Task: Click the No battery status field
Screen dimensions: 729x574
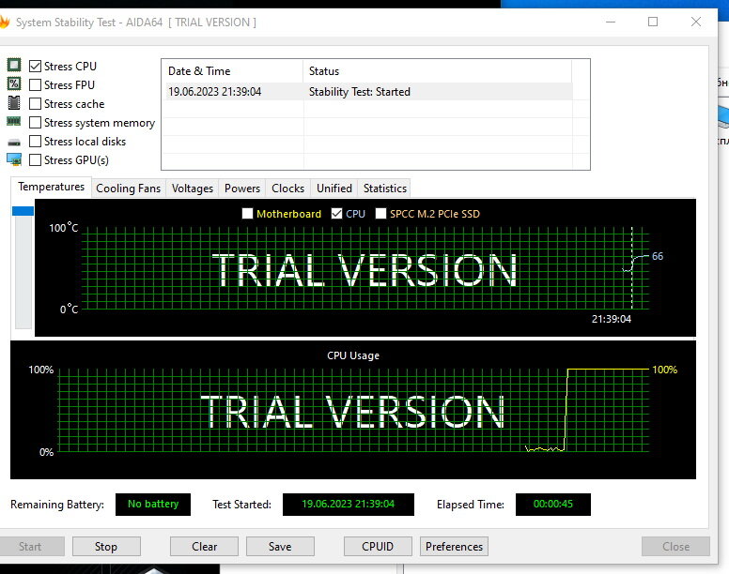Action: tap(153, 505)
